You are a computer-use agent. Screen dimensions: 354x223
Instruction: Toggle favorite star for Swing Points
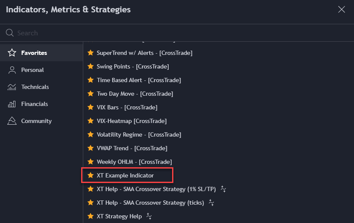(91, 67)
